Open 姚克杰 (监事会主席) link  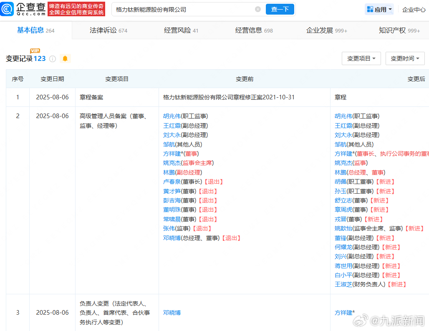click(x=172, y=163)
